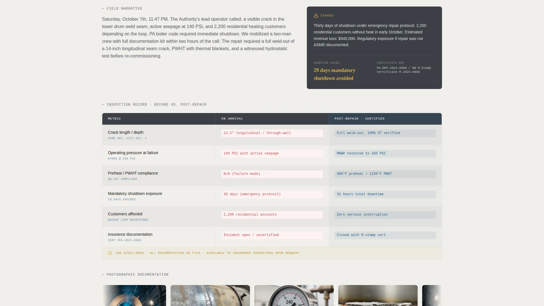Select "MAWP restored to 160 PSI" cell

pos(385,154)
